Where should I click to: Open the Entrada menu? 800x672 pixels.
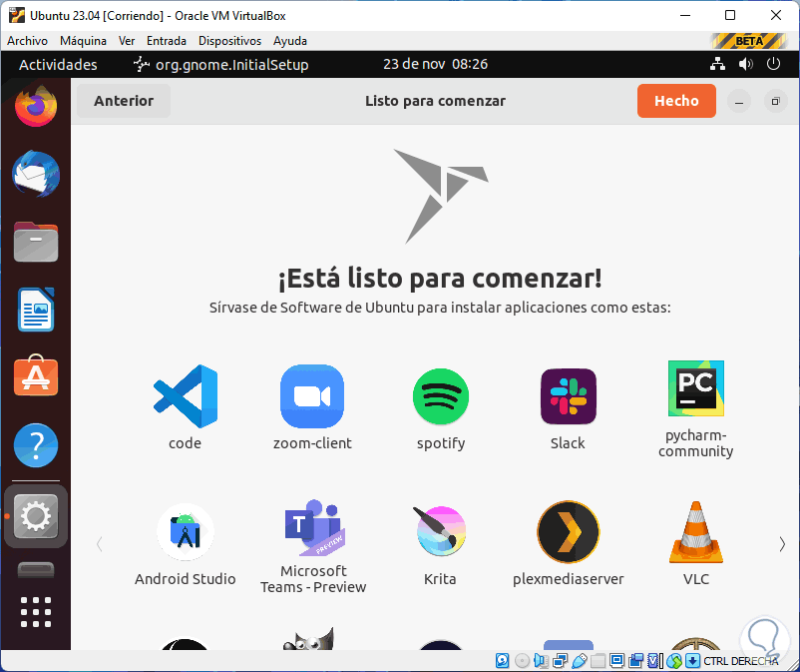167,41
